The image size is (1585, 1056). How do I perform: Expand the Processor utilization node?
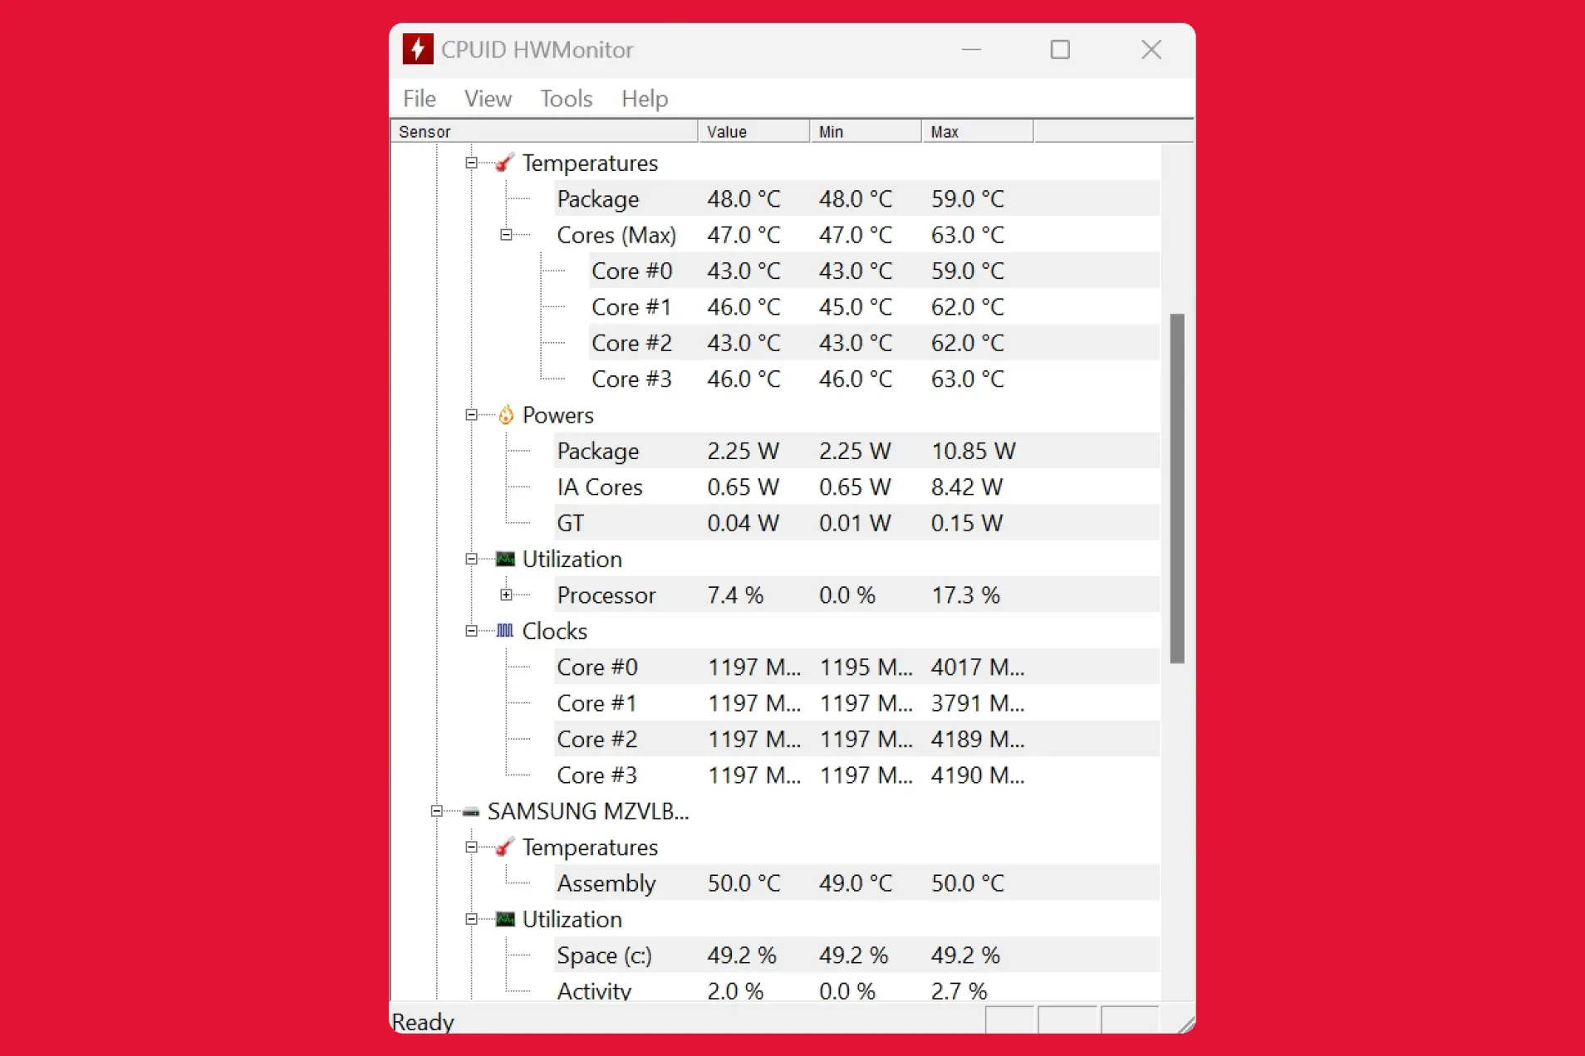click(x=506, y=595)
